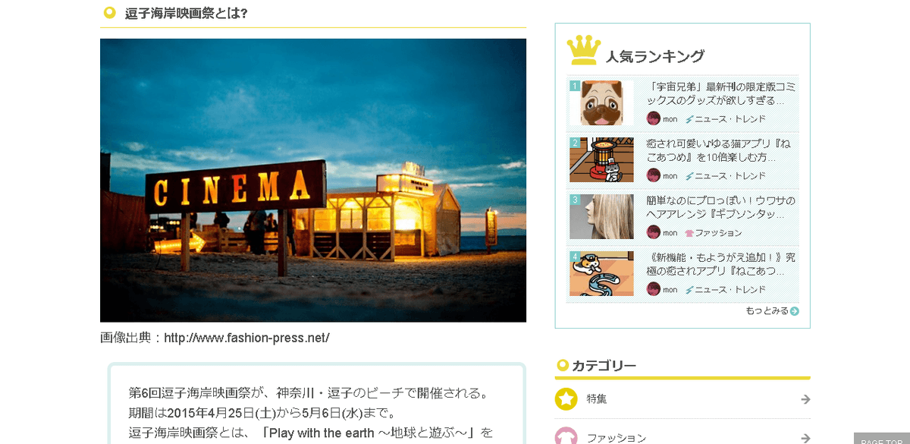910x444 pixels.
Task: Click the green arrow icon next to もっとみる
Action: pos(794,310)
